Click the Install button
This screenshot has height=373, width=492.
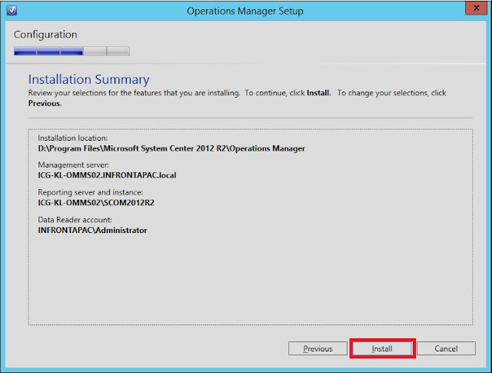click(382, 348)
